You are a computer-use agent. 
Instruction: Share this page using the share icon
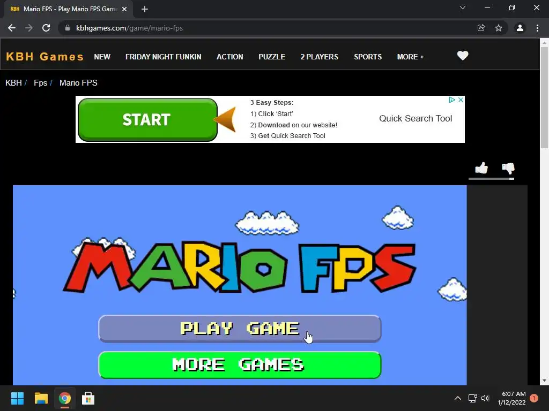coord(481,28)
